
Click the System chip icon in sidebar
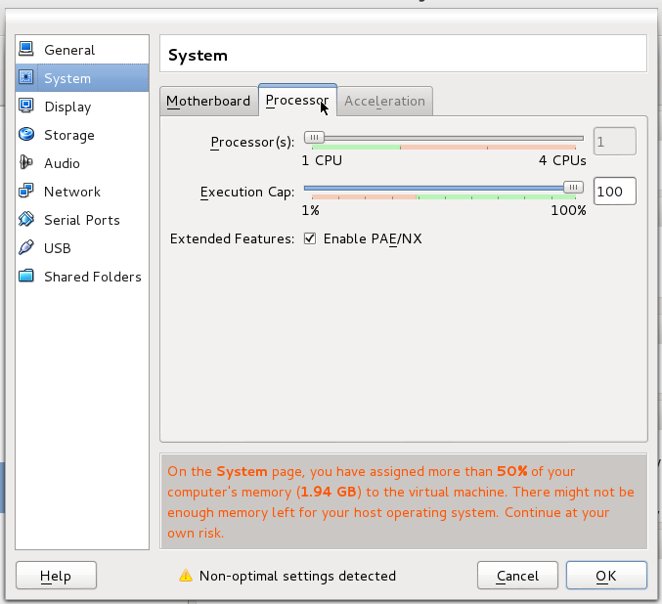(26, 77)
